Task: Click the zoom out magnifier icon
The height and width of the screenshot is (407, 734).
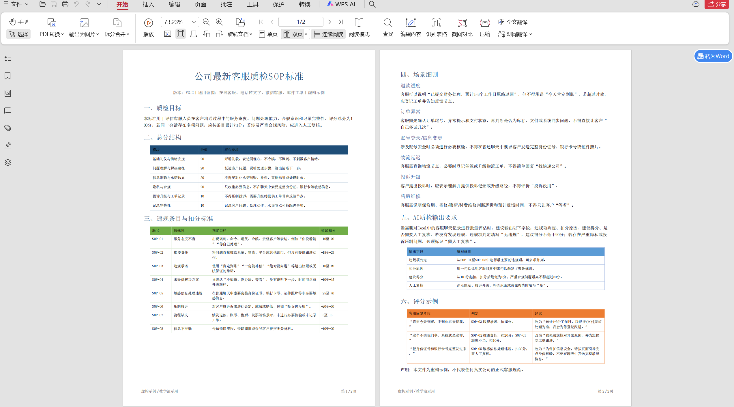Action: [206, 22]
